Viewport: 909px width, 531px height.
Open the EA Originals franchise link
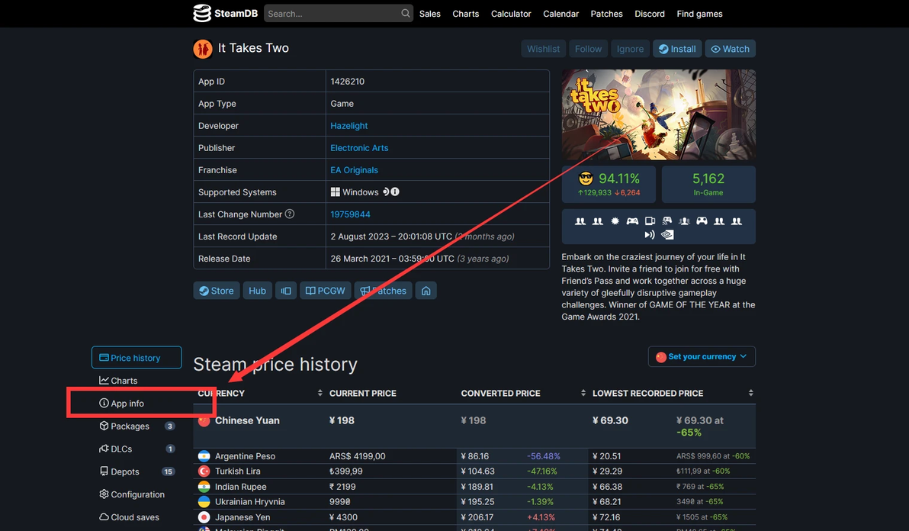[354, 170]
